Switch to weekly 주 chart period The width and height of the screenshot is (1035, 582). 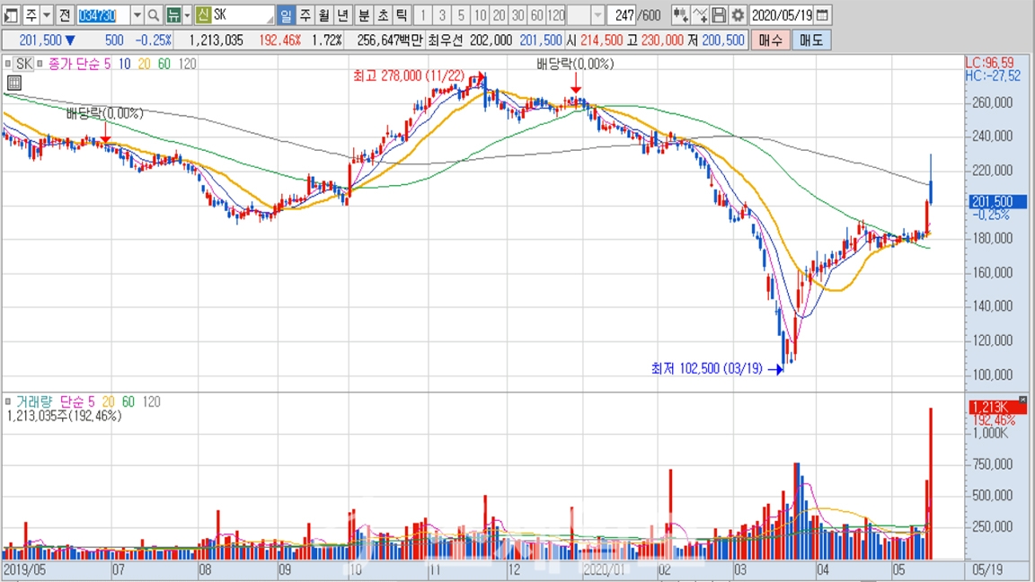[x=305, y=15]
